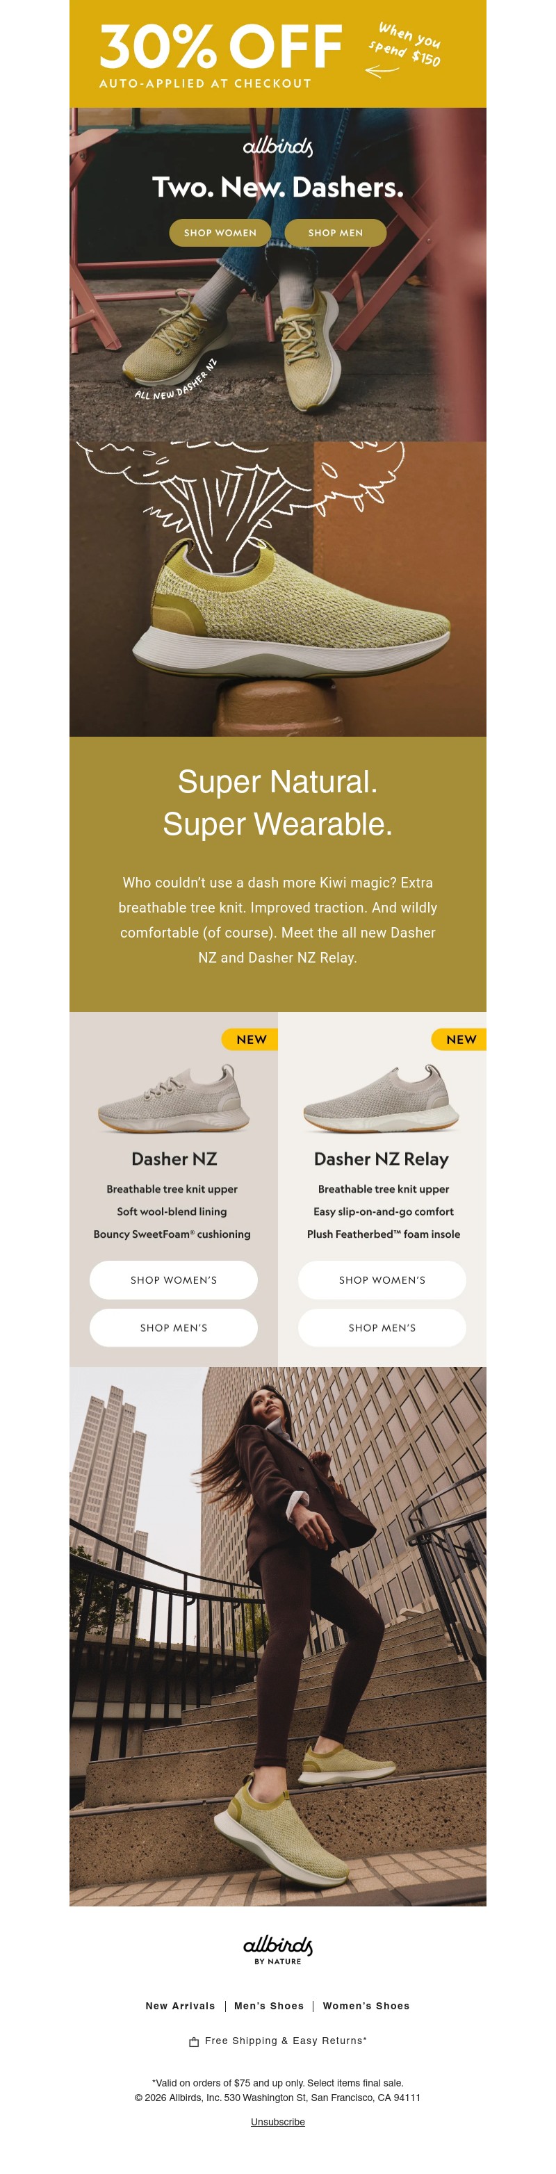This screenshot has width=556, height=2174.
Task: Click SHOP WOMEN under Two. New. Dashers.
Action: (221, 233)
